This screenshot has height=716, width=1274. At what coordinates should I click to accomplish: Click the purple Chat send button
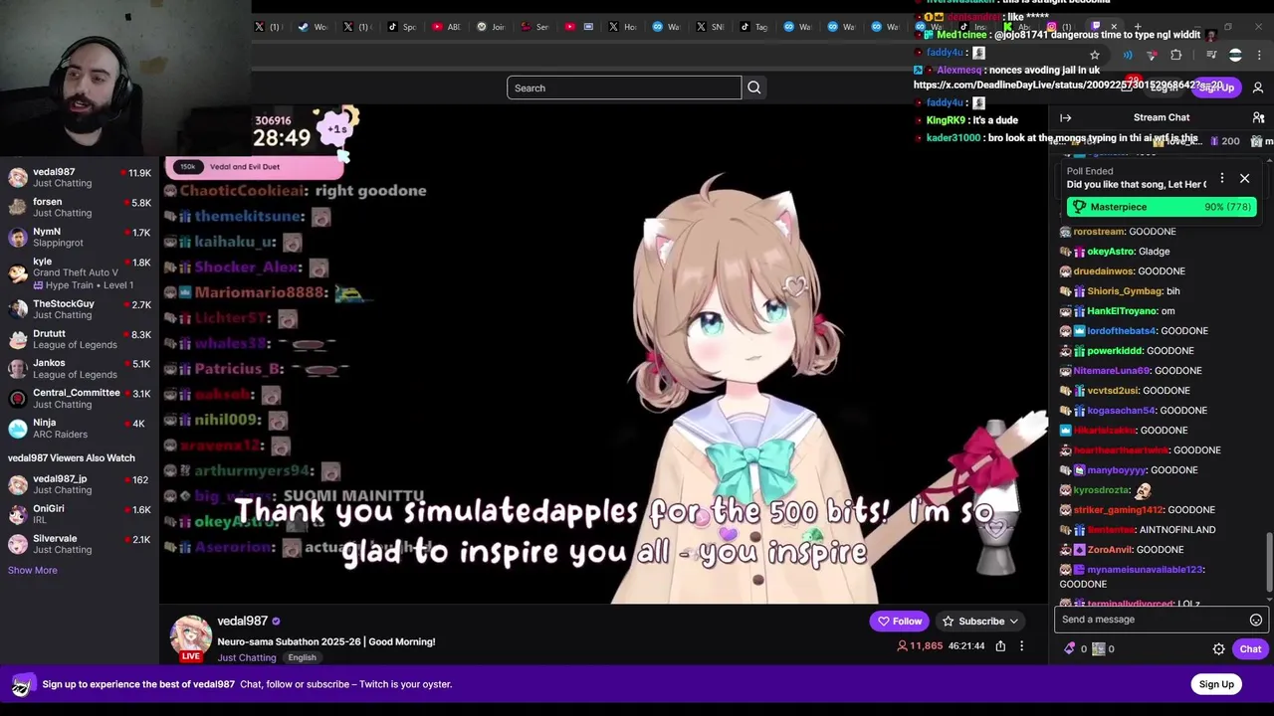coord(1250,649)
